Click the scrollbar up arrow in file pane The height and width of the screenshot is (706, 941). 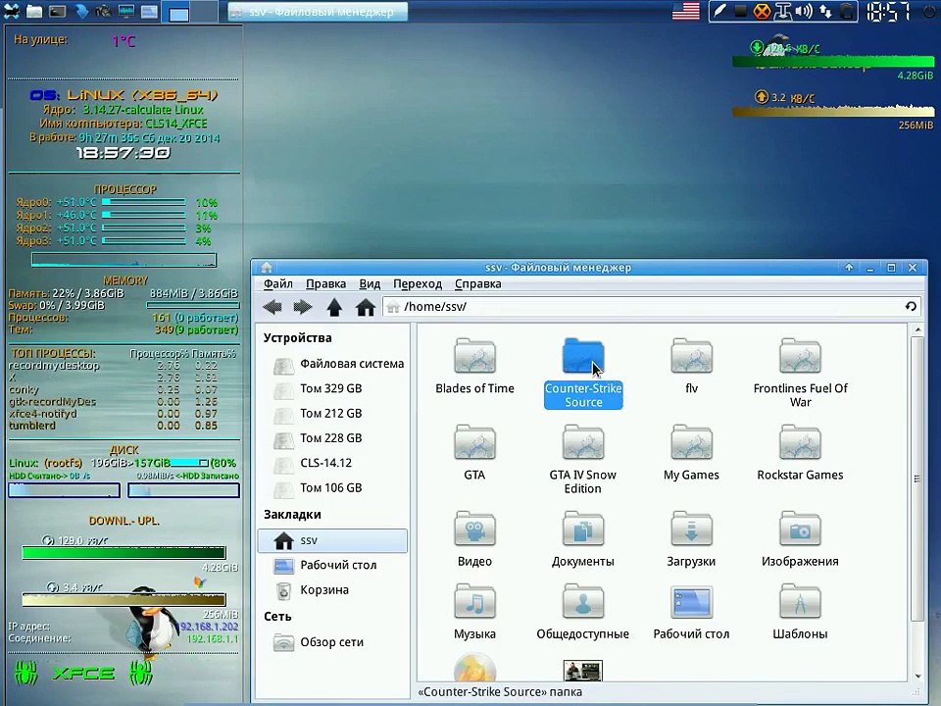click(917, 329)
